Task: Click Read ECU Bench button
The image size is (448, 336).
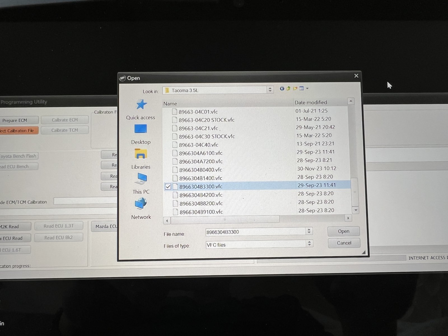Action: point(19,166)
